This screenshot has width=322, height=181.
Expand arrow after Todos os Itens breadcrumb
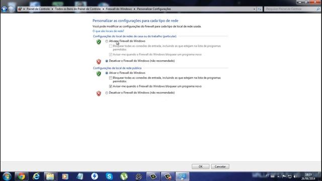coord(103,9)
